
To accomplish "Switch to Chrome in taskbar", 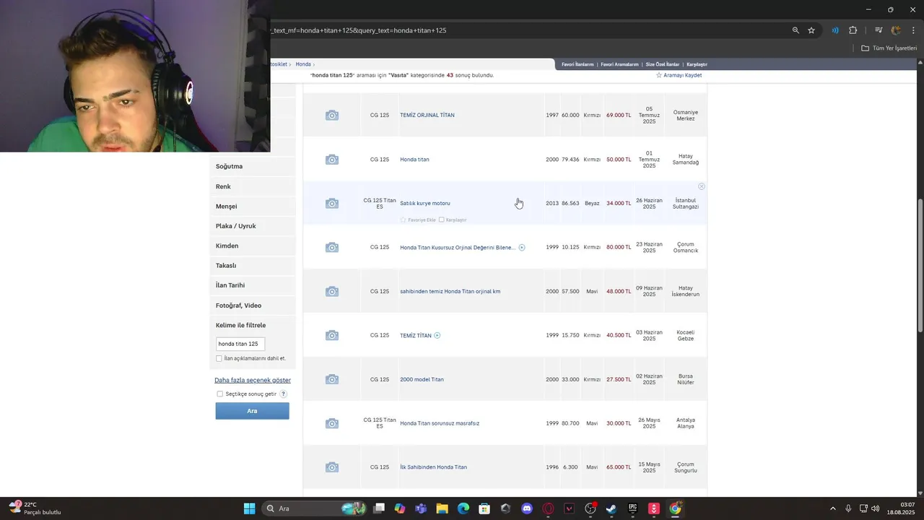I will tap(675, 508).
